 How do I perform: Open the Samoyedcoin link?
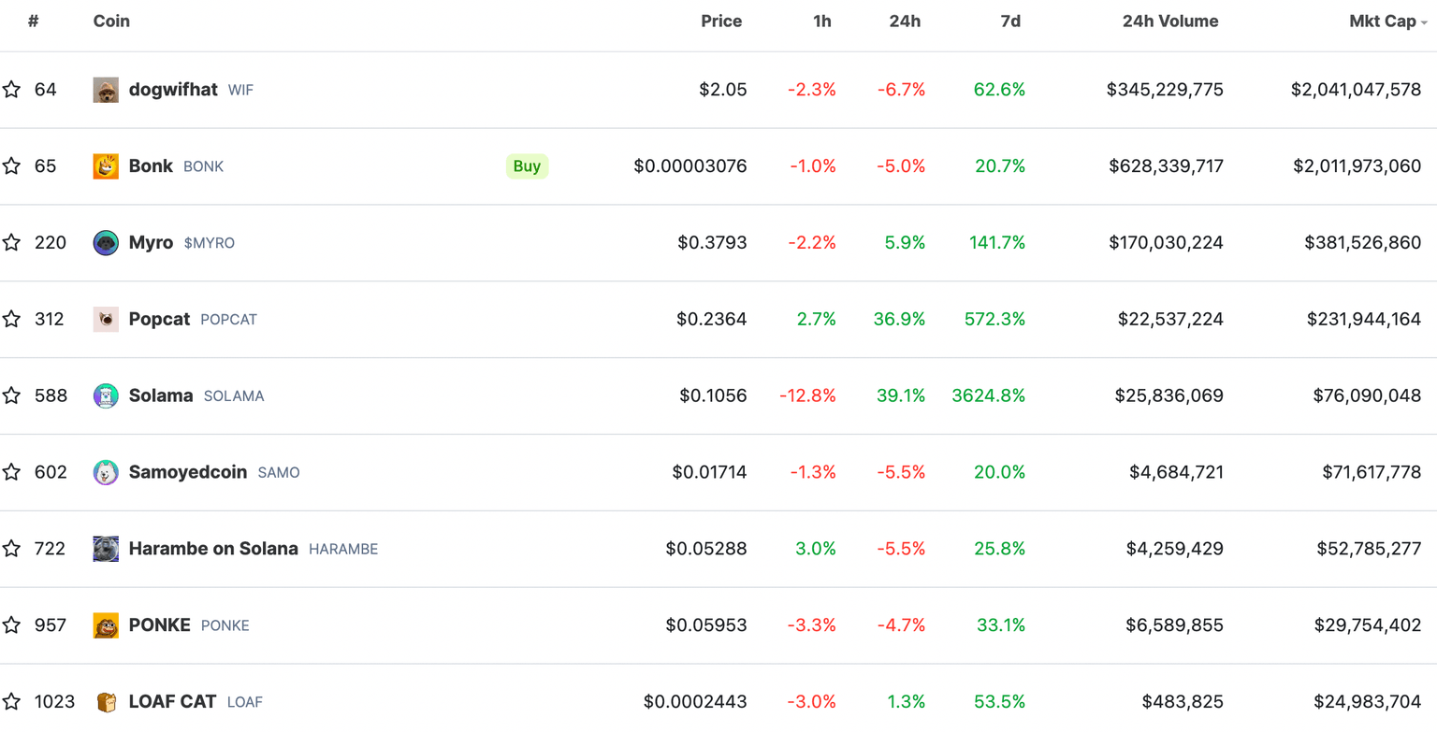188,472
